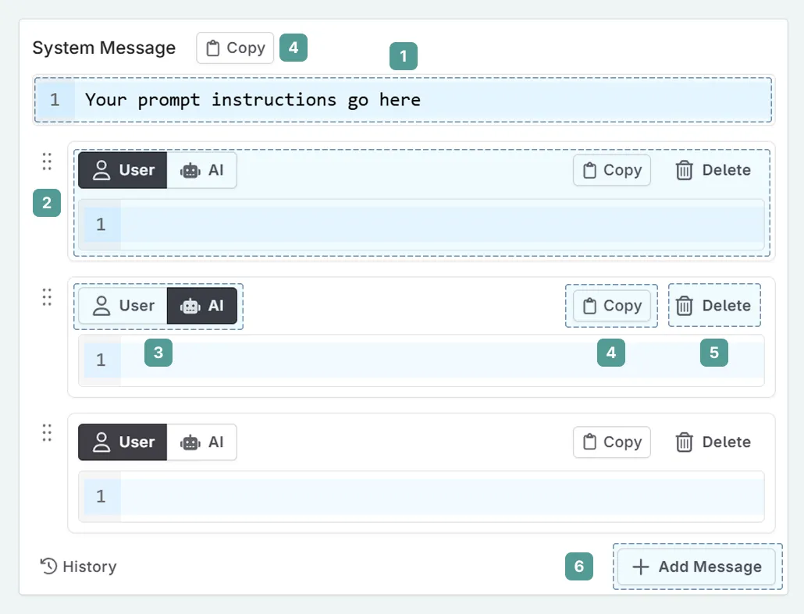Set second message role to User

coord(123,306)
